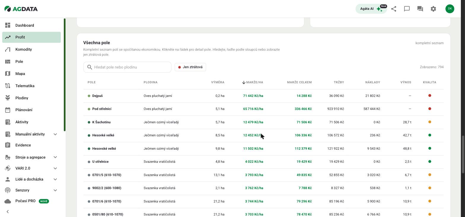Click the share icon in header
Image resolution: width=465 pixels, height=217 pixels.
click(x=394, y=9)
